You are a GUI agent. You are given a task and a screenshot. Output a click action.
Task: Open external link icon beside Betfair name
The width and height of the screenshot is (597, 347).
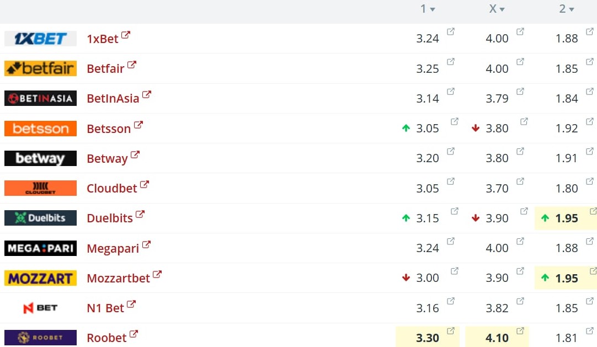132,65
